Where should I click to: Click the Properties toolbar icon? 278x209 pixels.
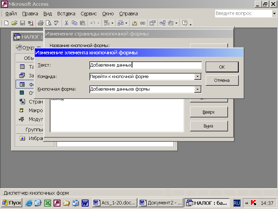153,23
